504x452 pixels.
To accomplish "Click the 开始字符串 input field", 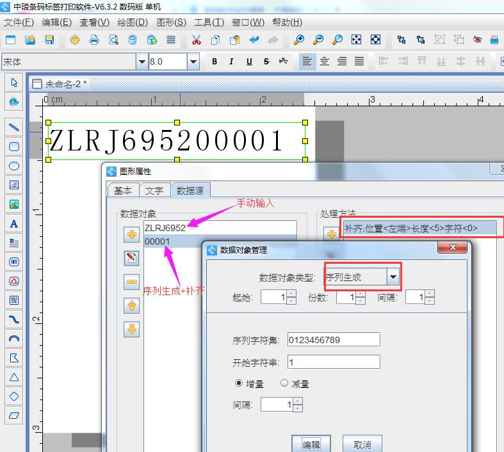I will tap(334, 362).
